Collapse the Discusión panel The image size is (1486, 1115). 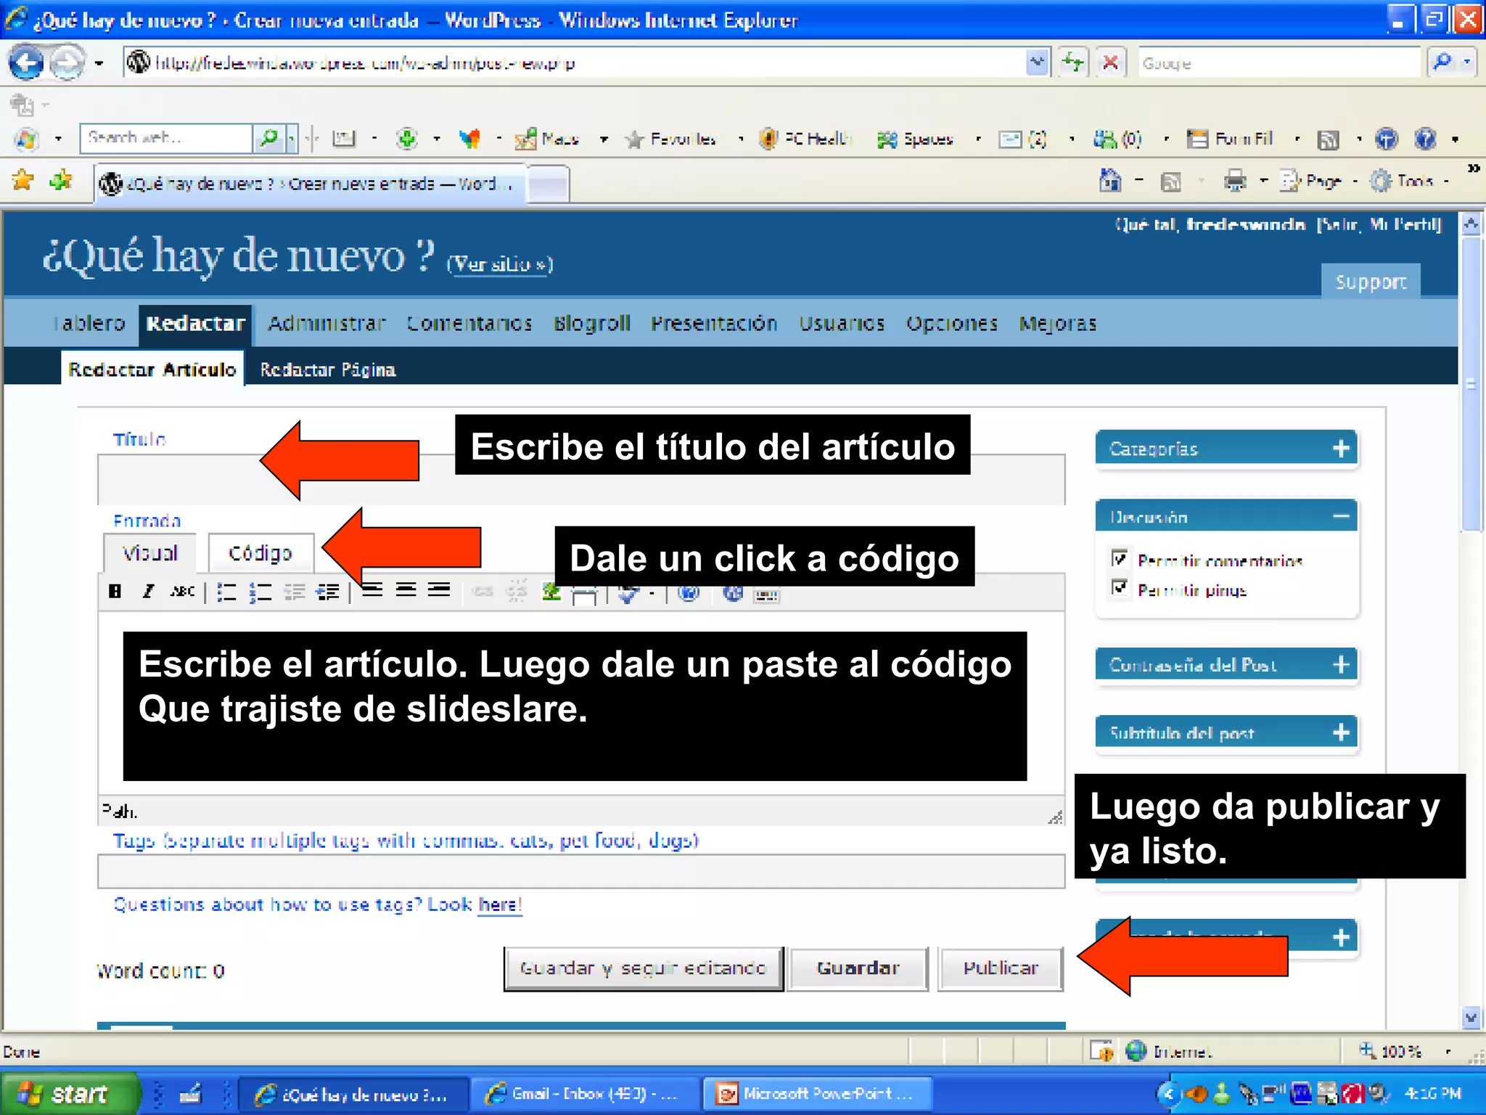(1341, 516)
